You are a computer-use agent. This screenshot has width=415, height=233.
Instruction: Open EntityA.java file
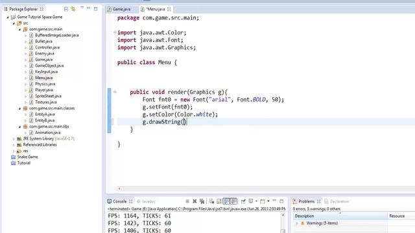point(45,114)
